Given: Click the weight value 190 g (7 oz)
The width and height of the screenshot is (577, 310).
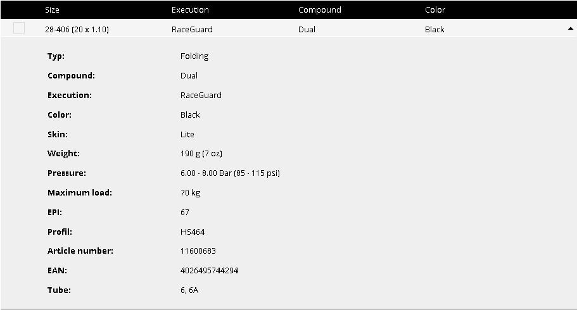Looking at the screenshot, I should 201,154.
